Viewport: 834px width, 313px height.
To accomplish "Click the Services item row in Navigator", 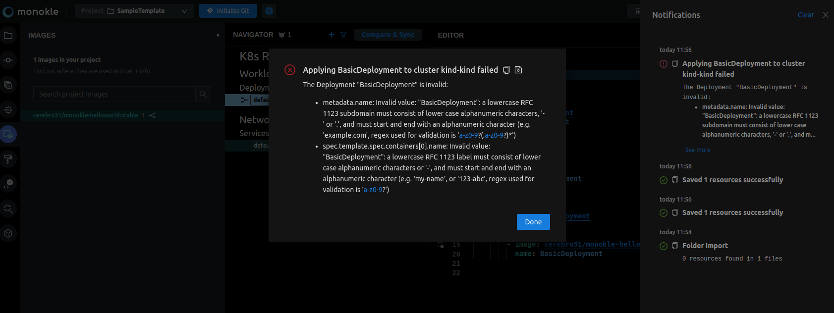I will (x=247, y=146).
